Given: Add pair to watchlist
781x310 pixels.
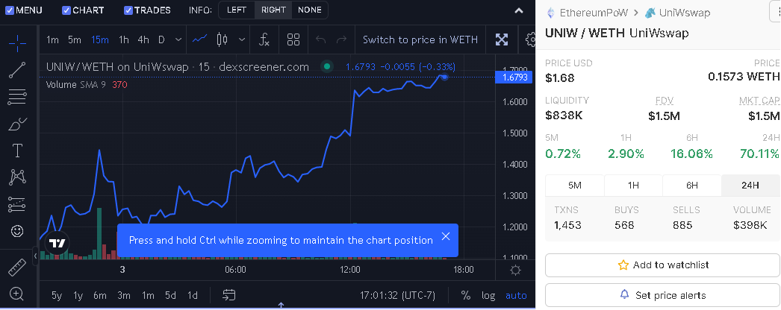Looking at the screenshot, I should [663, 265].
